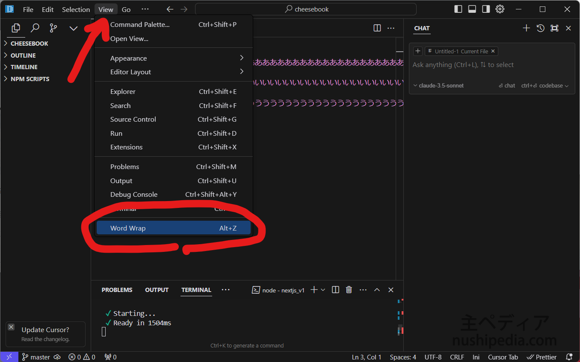
Task: Show chat history clock icon
Action: 541,28
